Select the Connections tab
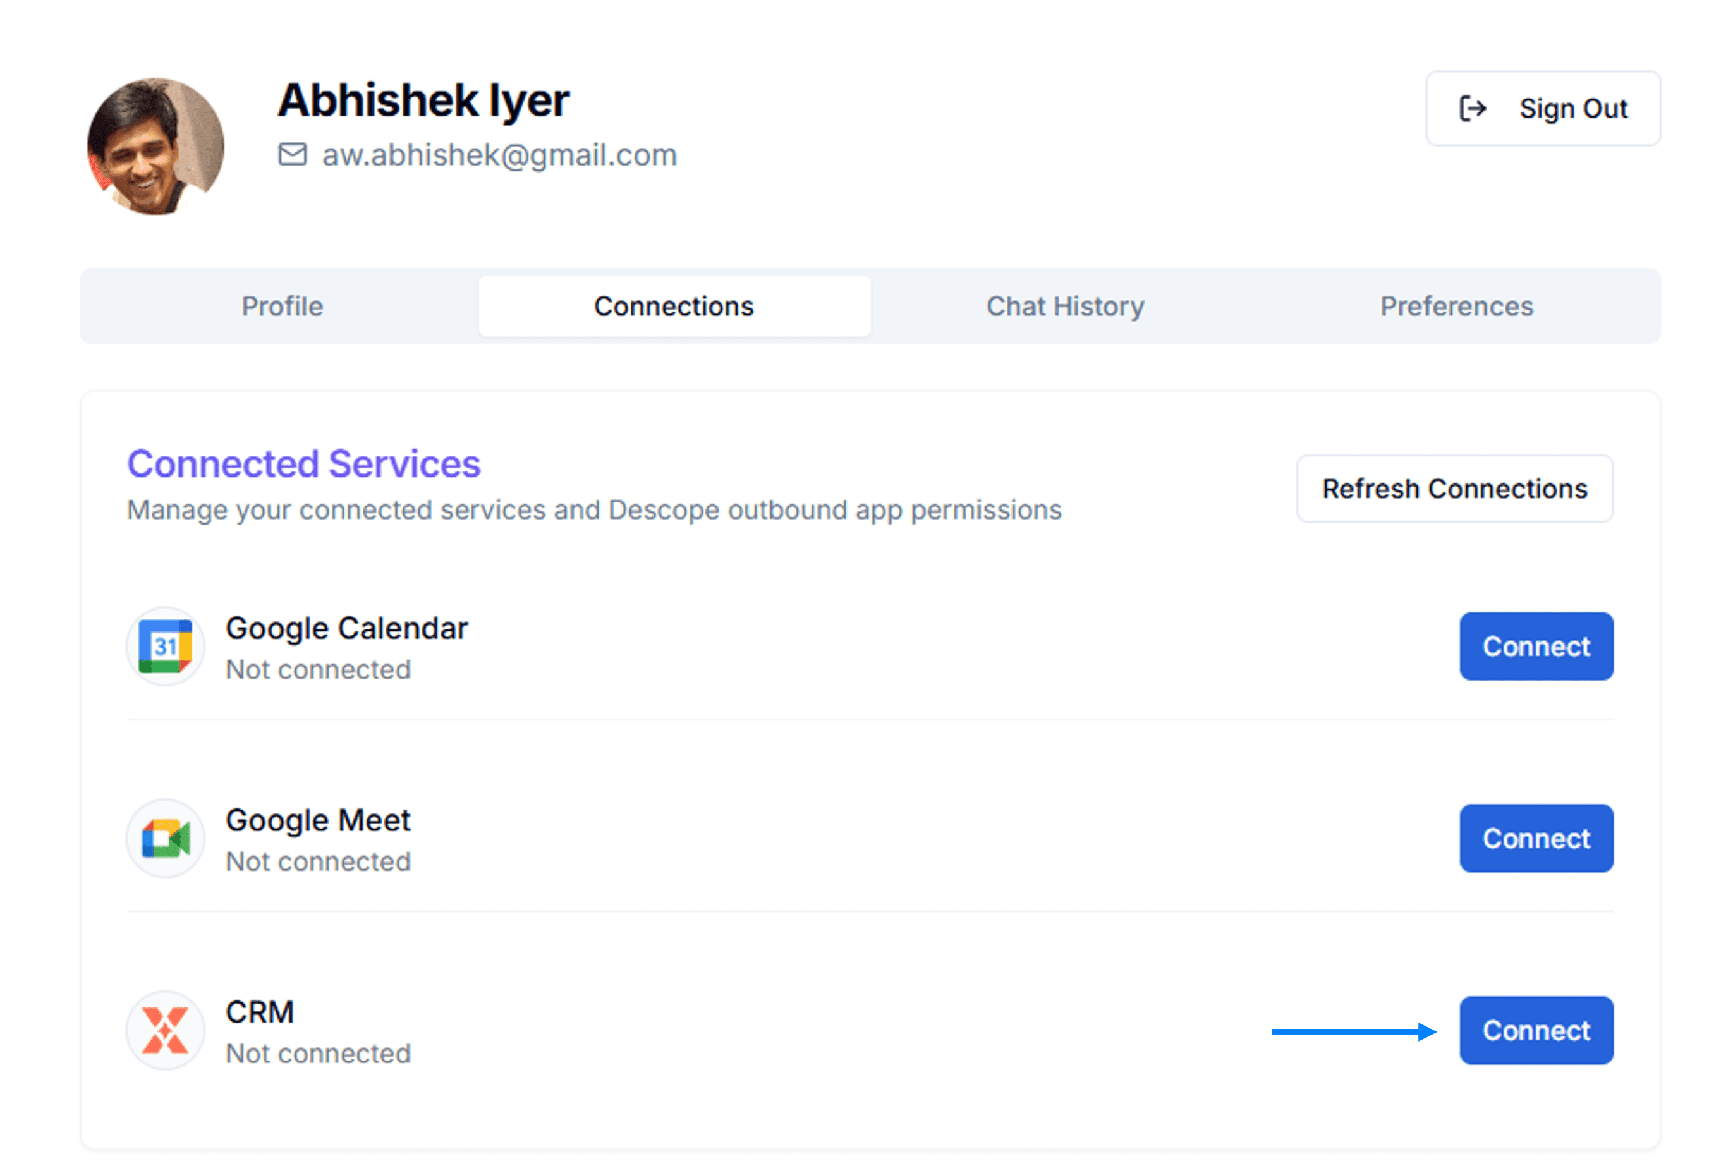Screen dimensions: 1709x1173 [674, 306]
